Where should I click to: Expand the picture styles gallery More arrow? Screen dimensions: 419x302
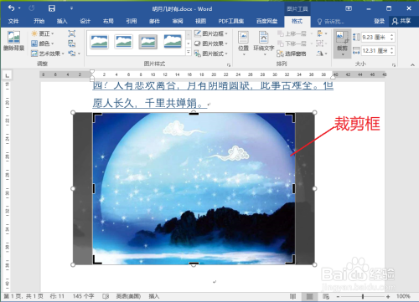click(x=189, y=52)
